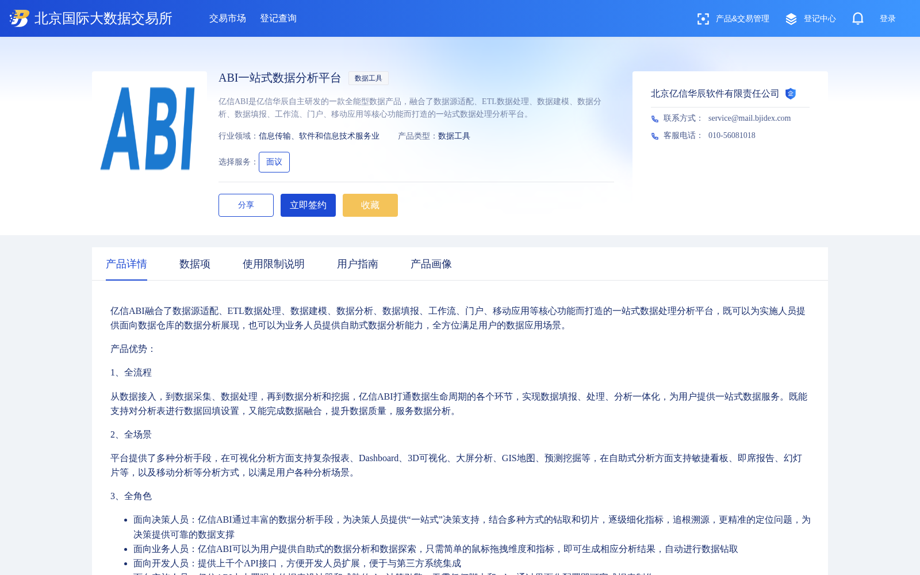Open the 交易市场 menu
This screenshot has height=575, width=920.
[228, 18]
